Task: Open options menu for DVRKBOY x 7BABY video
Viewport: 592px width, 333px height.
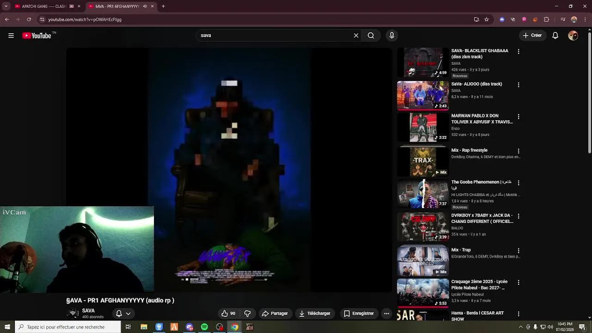Action: click(x=518, y=216)
